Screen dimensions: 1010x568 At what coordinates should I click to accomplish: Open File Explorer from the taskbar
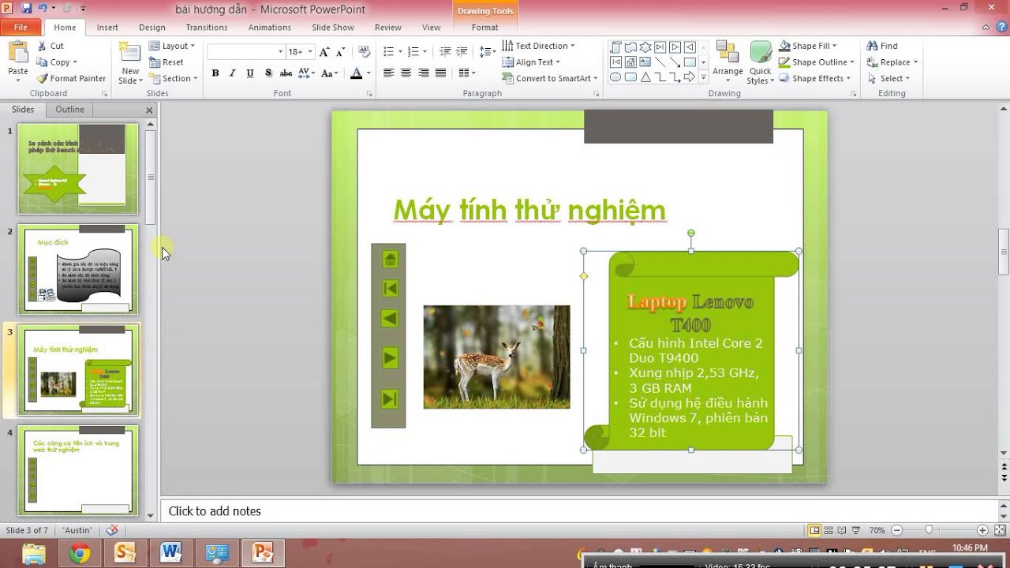[x=34, y=554]
